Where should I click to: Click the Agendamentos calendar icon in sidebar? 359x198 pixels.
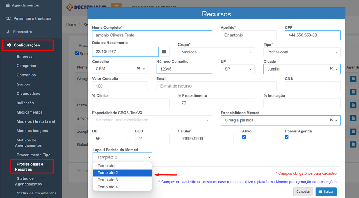8,5
